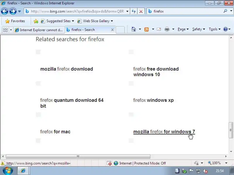Open the Windows Start orb
This screenshot has width=234, height=175.
click(8, 171)
